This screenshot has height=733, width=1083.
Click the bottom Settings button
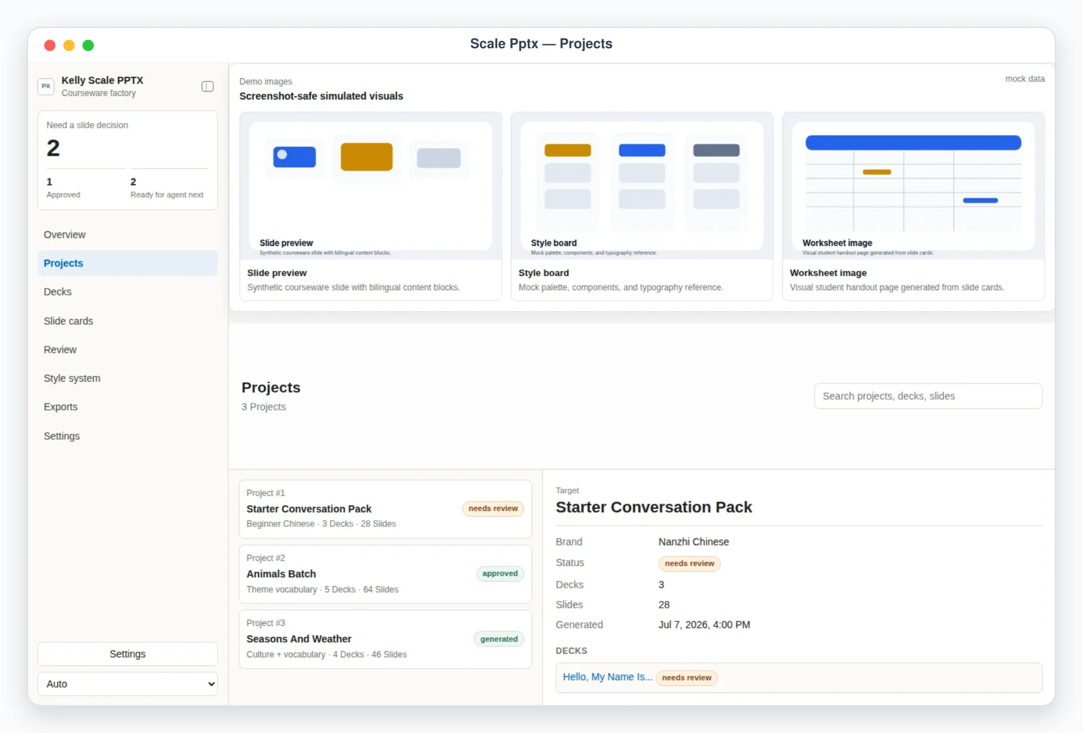click(x=128, y=654)
